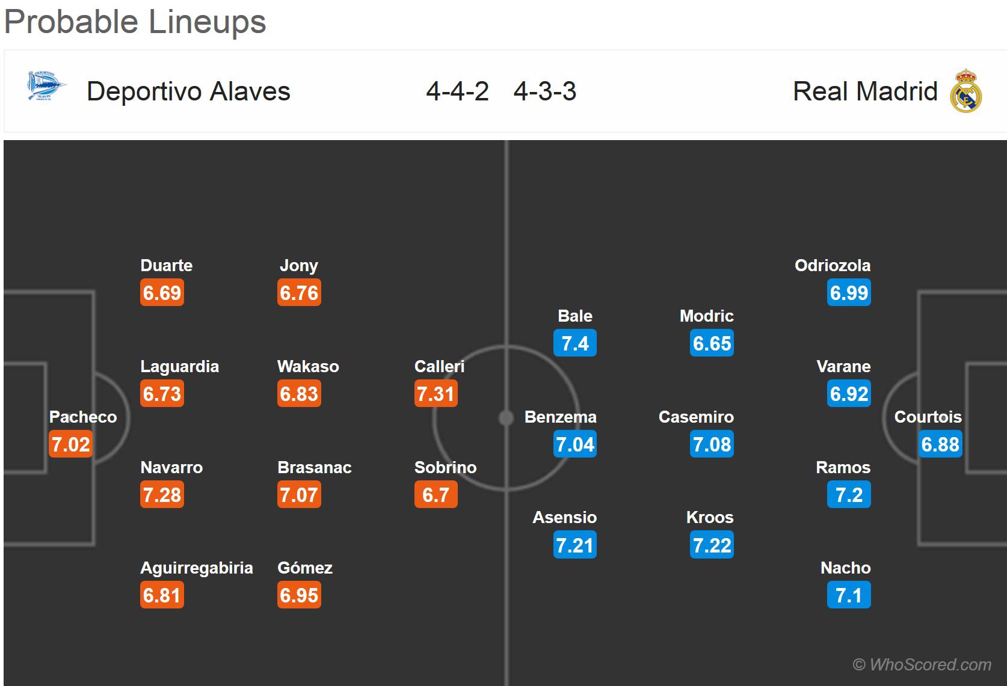Viewport: 1007px width, 686px height.
Task: Click Modric's 6.65 rating badge
Action: click(712, 343)
